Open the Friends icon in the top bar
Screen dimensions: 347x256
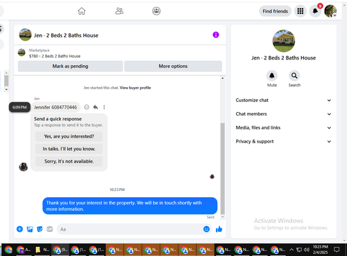click(119, 11)
